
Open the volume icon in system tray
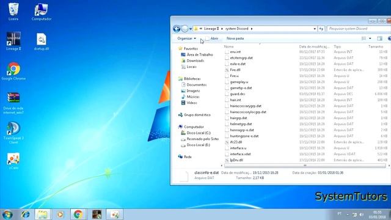pyautogui.click(x=361, y=215)
